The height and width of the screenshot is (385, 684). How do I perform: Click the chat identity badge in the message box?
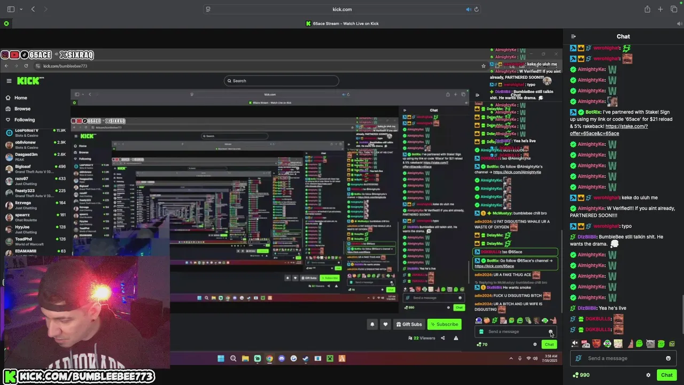click(x=578, y=358)
